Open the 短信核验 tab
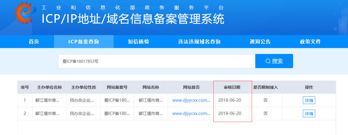 pyautogui.click(x=138, y=42)
